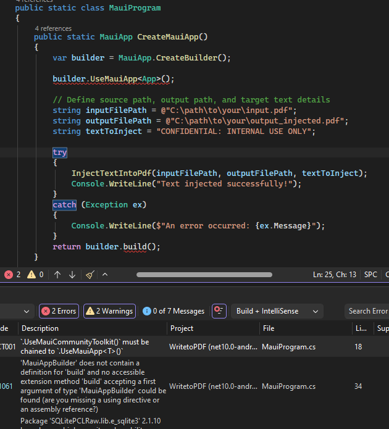
Task: Click the red error count indicator in editor status bar
Action: [x=12, y=275]
